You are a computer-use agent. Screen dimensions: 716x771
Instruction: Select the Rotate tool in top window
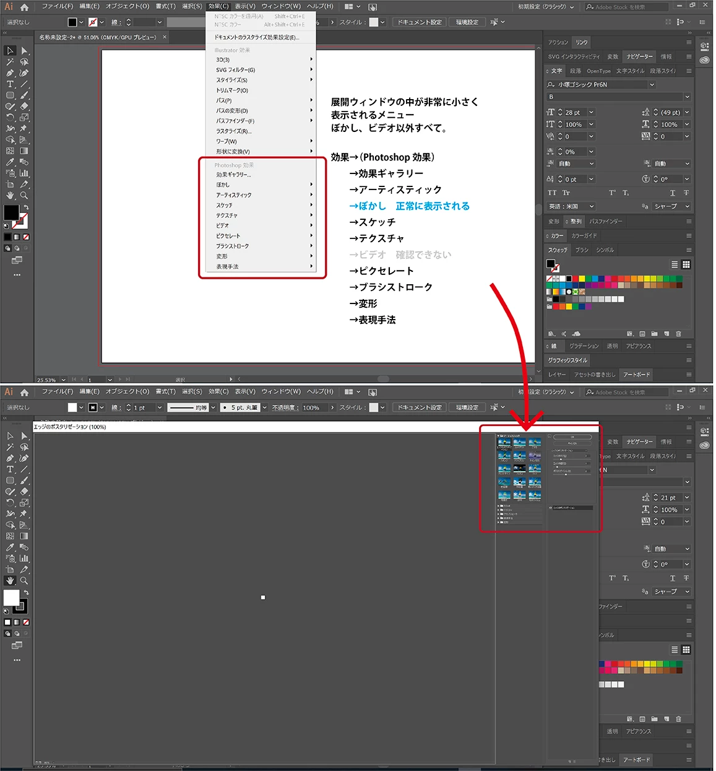(x=11, y=118)
